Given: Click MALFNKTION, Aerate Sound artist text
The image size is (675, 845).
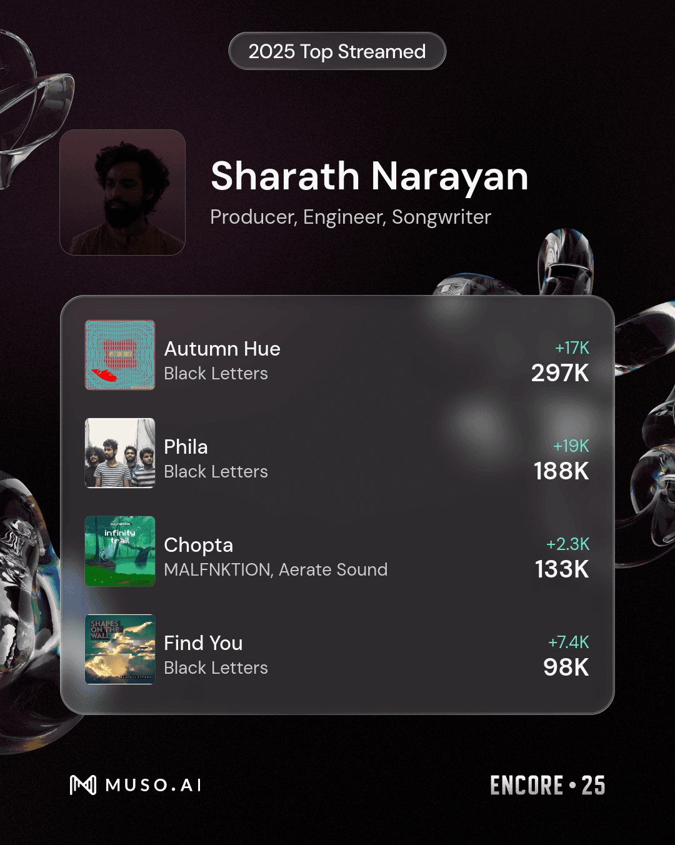Looking at the screenshot, I should point(276,570).
